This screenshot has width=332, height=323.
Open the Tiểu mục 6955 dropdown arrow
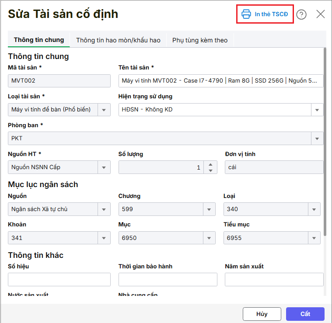click(x=314, y=238)
